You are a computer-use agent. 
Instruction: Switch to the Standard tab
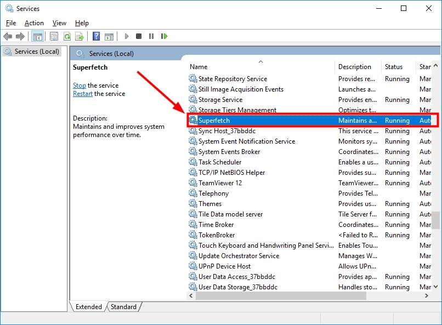tap(123, 307)
